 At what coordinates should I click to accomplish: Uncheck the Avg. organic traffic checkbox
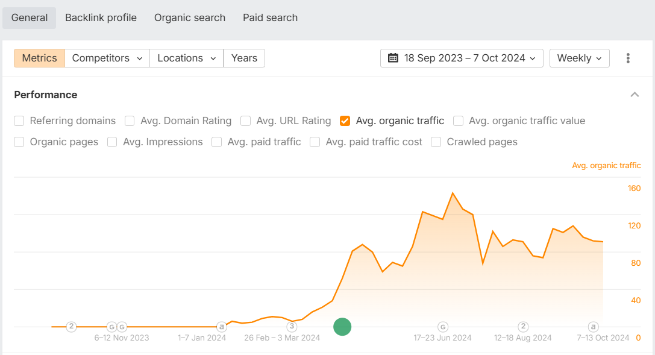(x=345, y=121)
